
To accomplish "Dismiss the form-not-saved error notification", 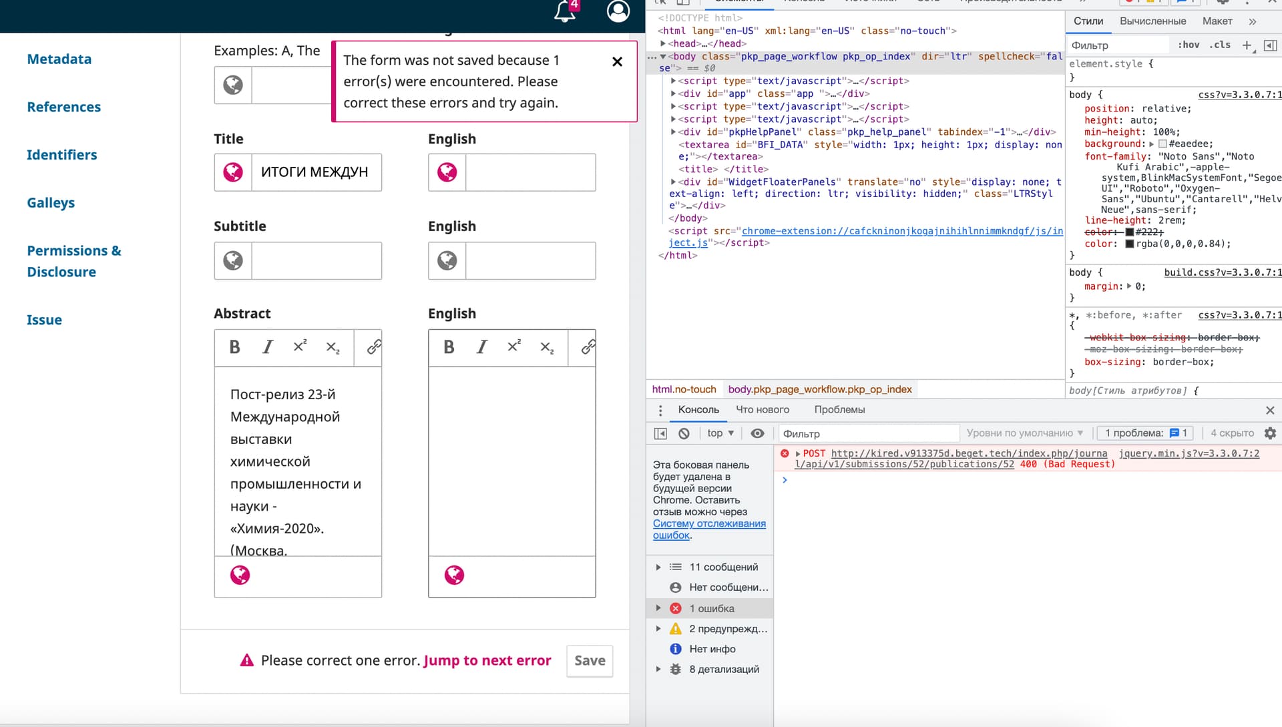I will click(x=618, y=61).
